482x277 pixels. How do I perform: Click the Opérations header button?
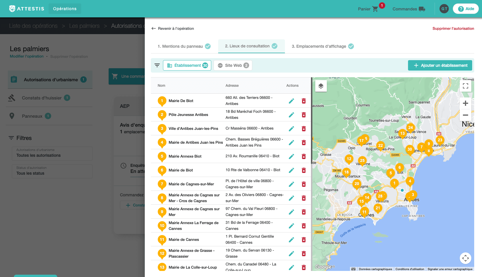click(x=65, y=9)
